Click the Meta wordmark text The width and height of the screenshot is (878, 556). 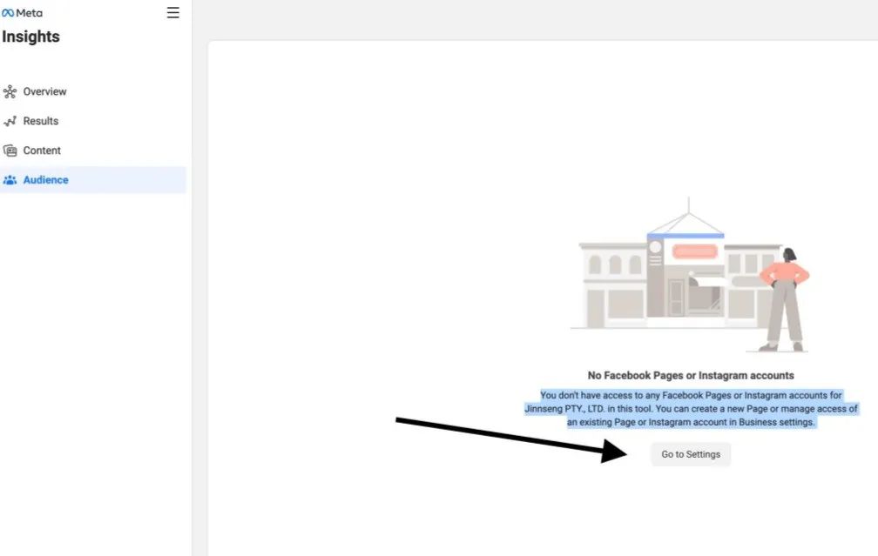[29, 13]
